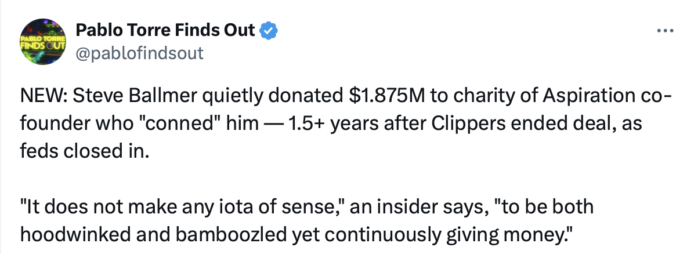Click the display name Pablo Torre Finds Out
This screenshot has width=687, height=254.
click(x=165, y=30)
